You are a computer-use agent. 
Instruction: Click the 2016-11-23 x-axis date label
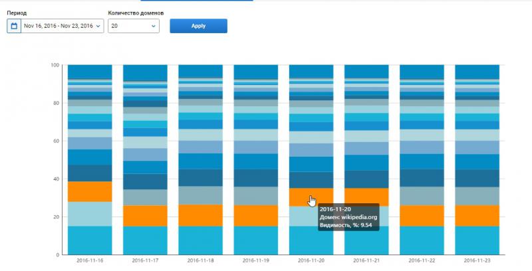tap(476, 261)
